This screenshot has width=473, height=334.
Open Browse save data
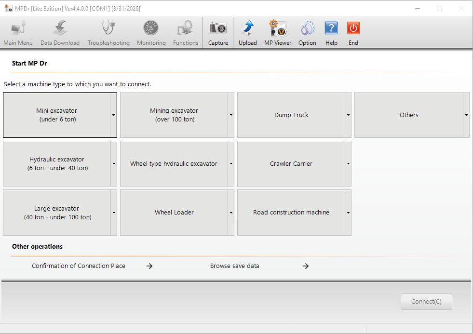pyautogui.click(x=234, y=266)
